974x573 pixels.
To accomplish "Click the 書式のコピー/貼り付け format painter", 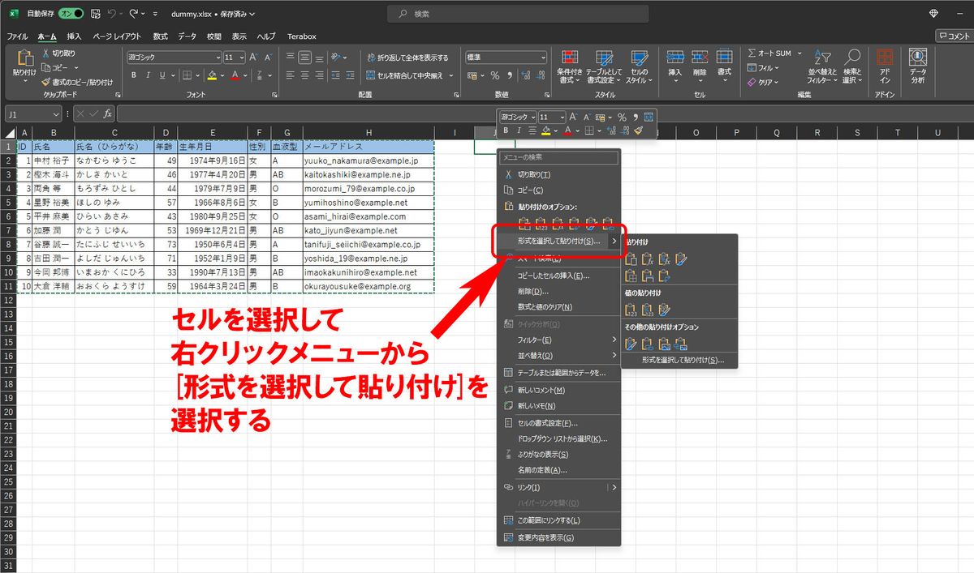I will tap(77, 82).
